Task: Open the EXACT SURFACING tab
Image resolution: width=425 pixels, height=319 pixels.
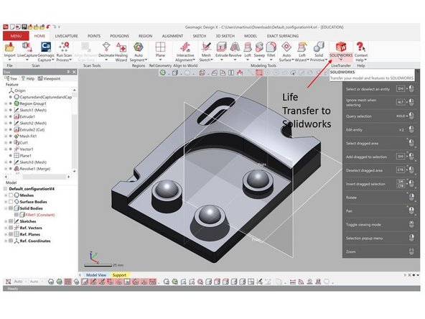Action: click(283, 36)
